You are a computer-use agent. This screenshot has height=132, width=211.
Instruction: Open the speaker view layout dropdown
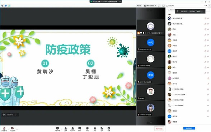[x=150, y=5]
